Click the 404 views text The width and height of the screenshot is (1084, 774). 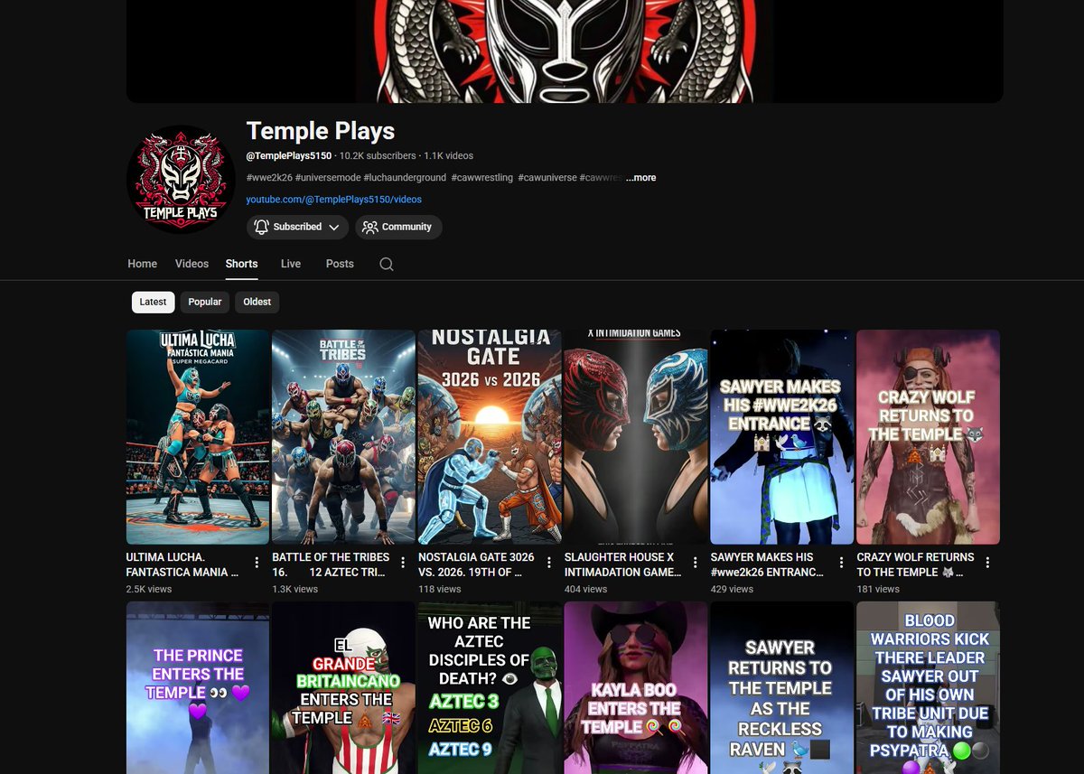(x=586, y=589)
